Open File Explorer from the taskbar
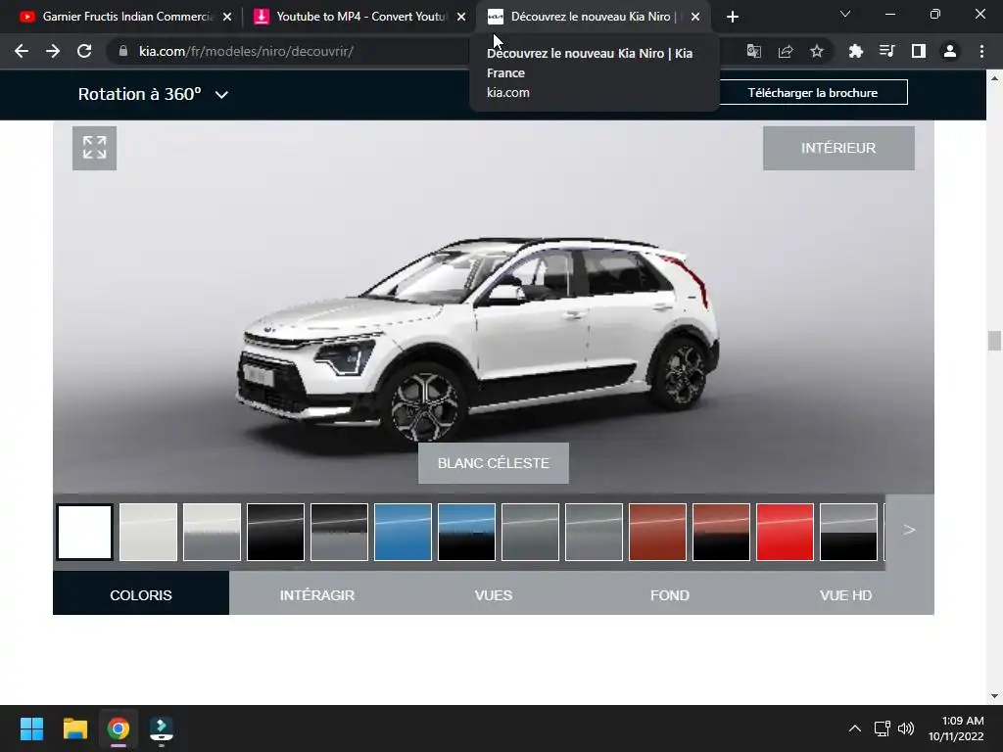 (74, 728)
